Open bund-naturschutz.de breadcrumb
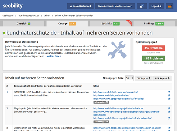 (29, 16)
